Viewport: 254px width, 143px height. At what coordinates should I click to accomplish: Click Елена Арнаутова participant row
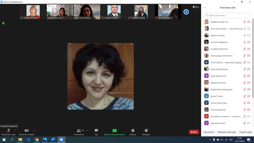pos(227,103)
